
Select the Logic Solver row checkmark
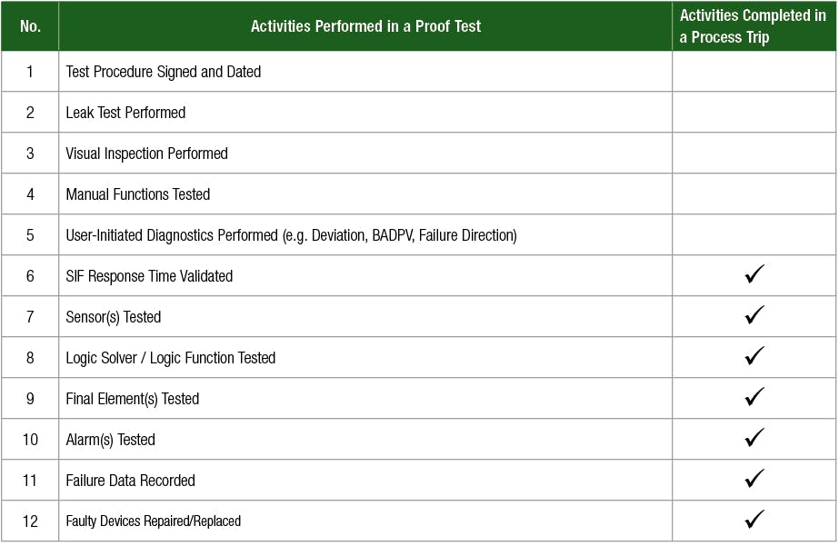754,356
